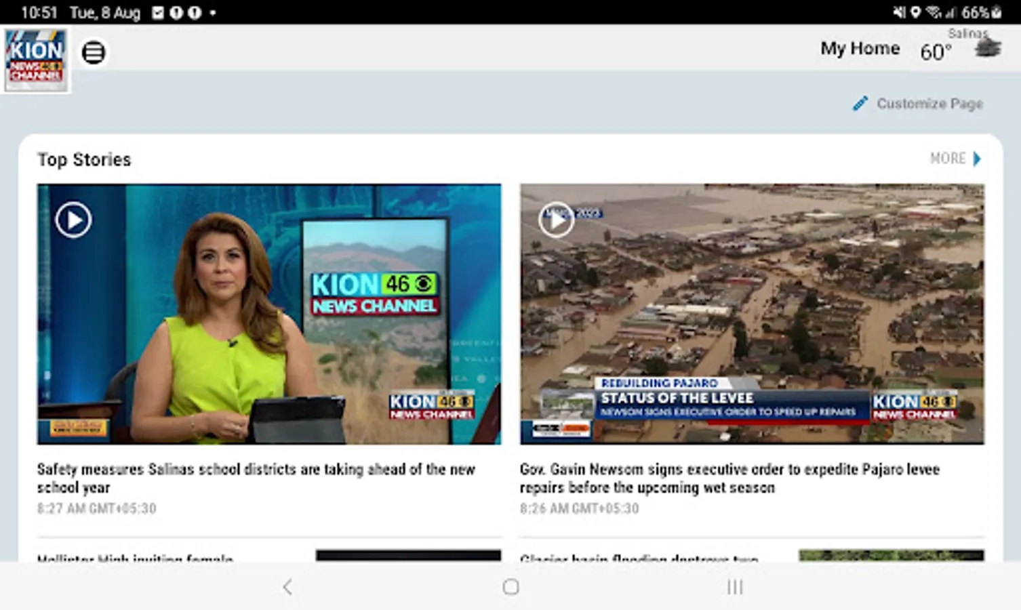Tap the Wi-Fi icon in the status bar

pyautogui.click(x=934, y=12)
